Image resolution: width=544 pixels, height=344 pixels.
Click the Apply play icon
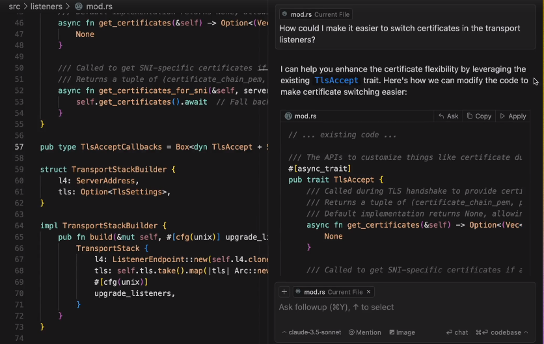[502, 116]
